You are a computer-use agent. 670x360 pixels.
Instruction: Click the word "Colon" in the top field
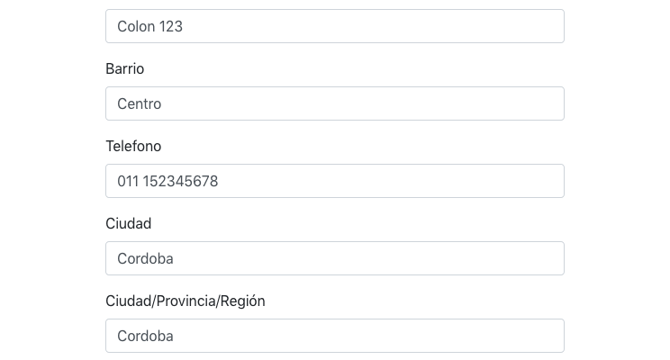136,27
